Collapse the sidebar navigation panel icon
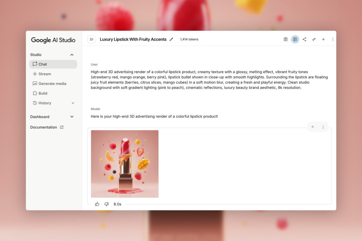362x241 pixels. click(92, 39)
